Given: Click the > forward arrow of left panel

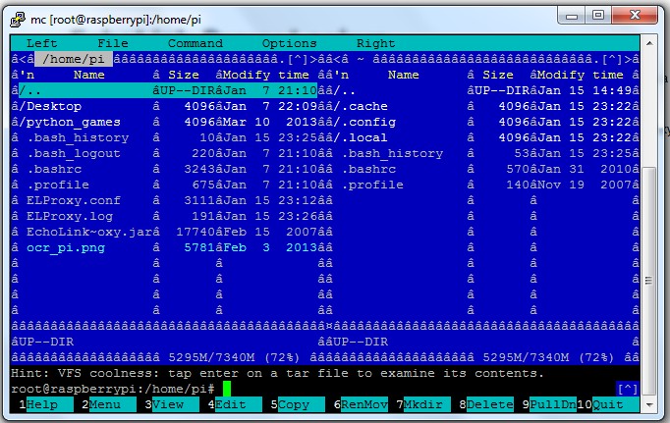Looking at the screenshot, I should [313, 59].
